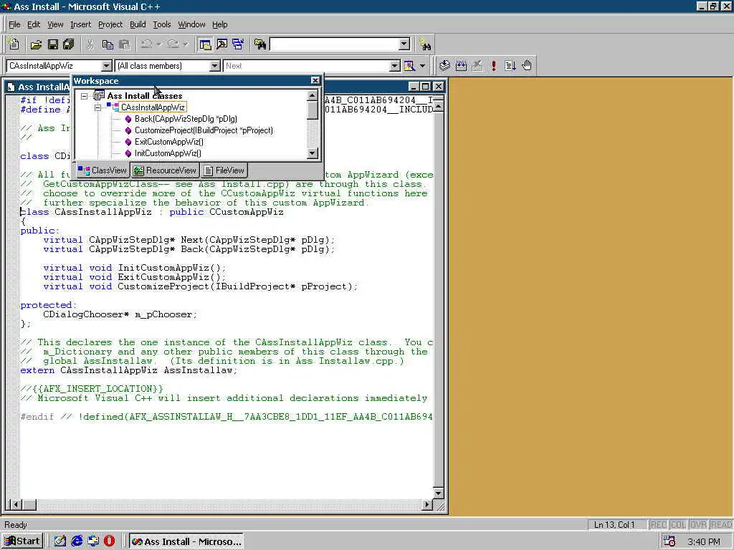Compile the file with Compile icon
This screenshot has width=734, height=550.
pos(444,65)
